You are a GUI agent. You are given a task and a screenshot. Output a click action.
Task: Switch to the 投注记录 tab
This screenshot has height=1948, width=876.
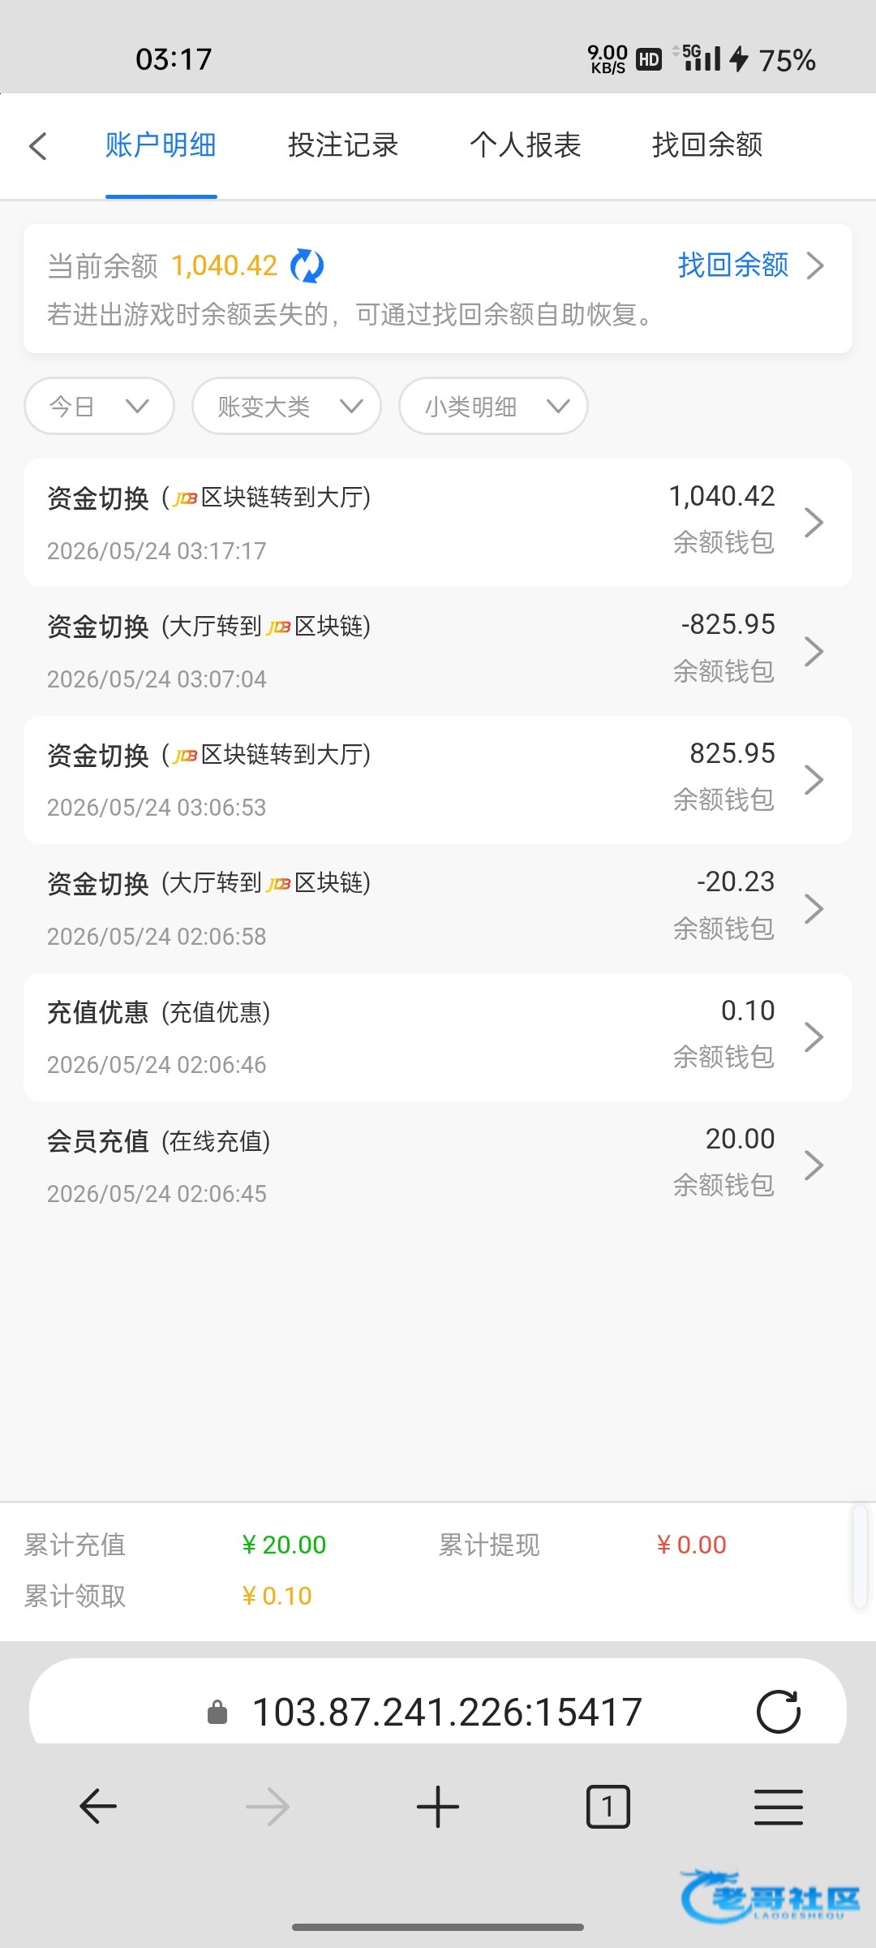pyautogui.click(x=343, y=145)
